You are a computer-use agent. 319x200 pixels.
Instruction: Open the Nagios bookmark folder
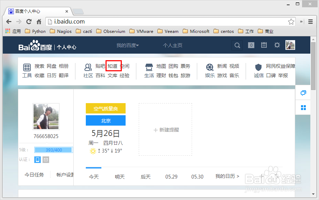[x=61, y=31]
